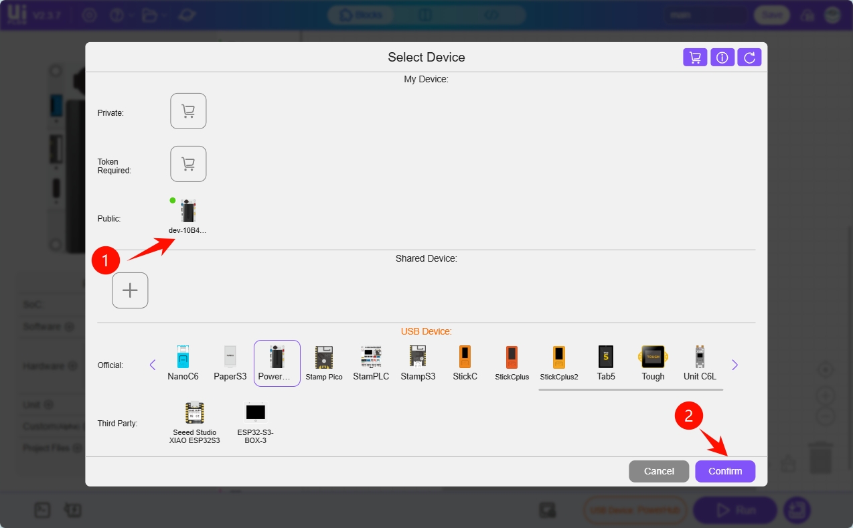The width and height of the screenshot is (853, 528).
Task: Add a shared device with plus button
Action: 130,290
